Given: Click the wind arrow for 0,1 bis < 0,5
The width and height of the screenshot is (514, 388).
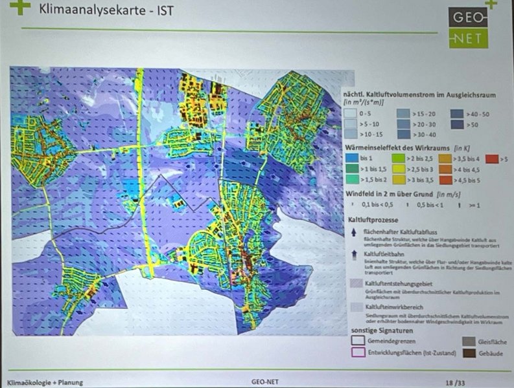Looking at the screenshot, I should 353,205.
